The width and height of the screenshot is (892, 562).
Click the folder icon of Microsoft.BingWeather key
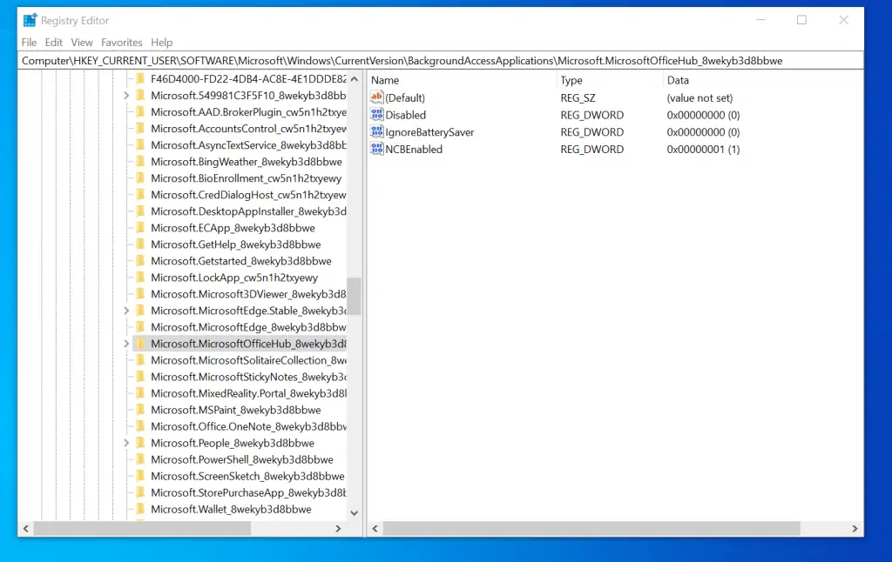pyautogui.click(x=139, y=161)
